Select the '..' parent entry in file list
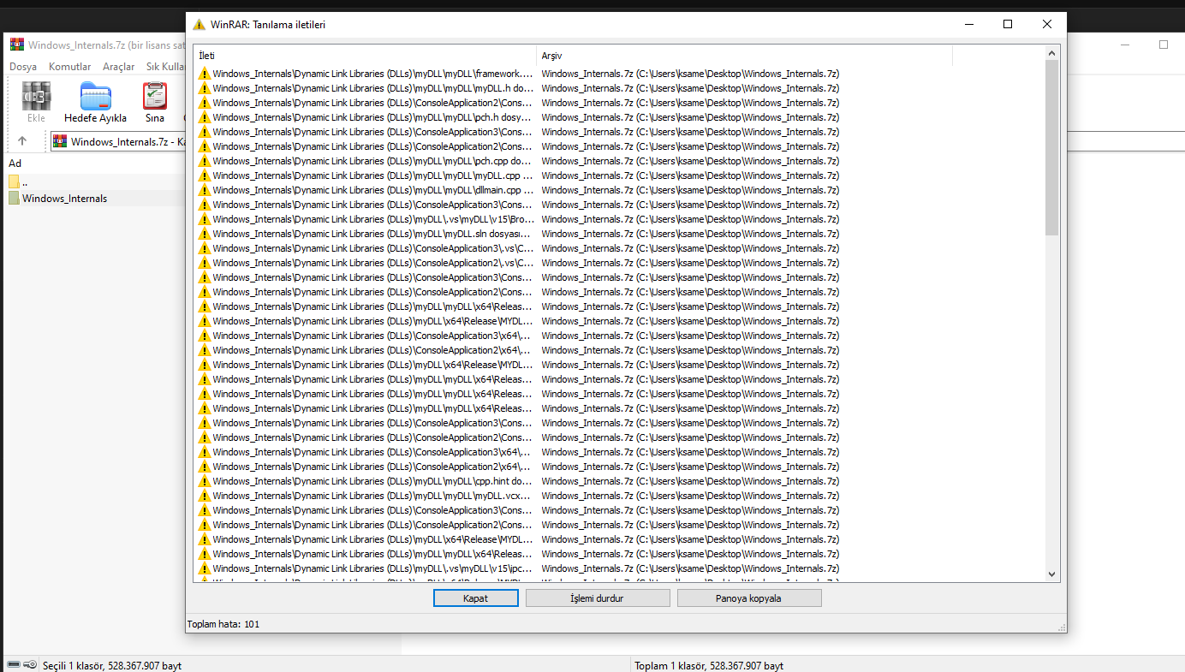The width and height of the screenshot is (1185, 672). 25,182
